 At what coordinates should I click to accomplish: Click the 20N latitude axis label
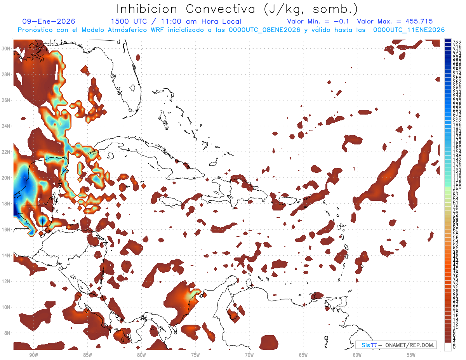(6, 178)
